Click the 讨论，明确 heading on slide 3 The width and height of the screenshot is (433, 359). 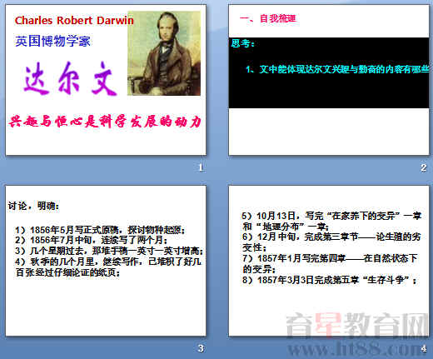pyautogui.click(x=33, y=206)
